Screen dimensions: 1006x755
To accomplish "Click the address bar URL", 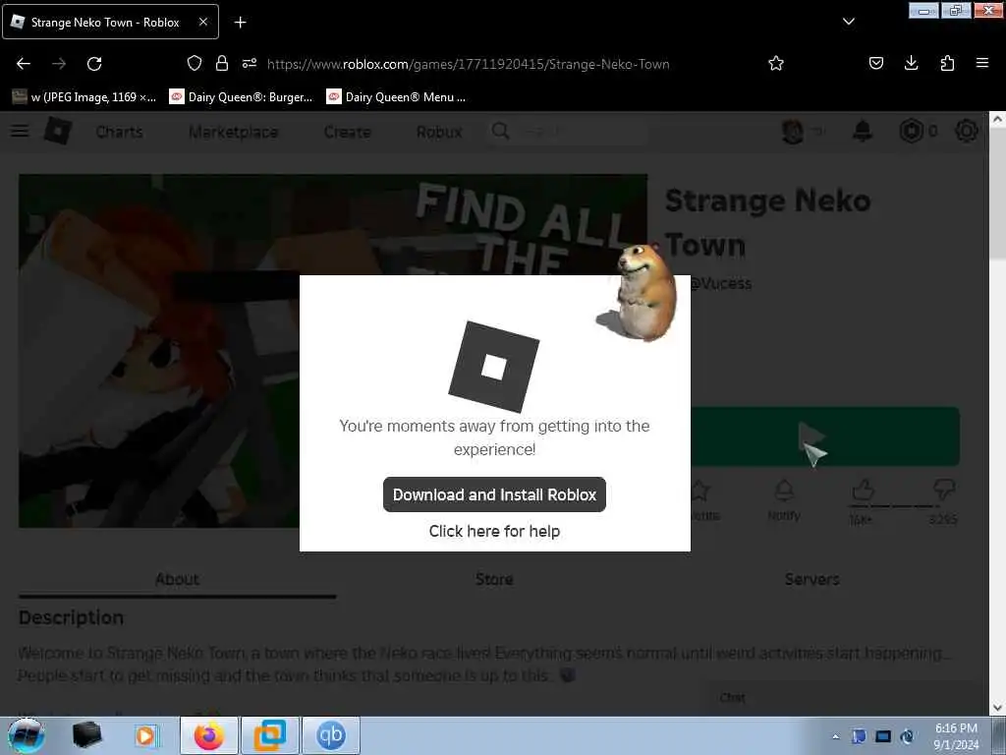I will coord(469,64).
